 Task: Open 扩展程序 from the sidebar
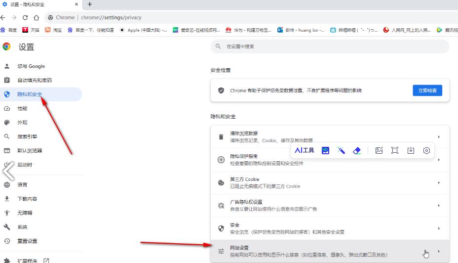tap(41, 261)
